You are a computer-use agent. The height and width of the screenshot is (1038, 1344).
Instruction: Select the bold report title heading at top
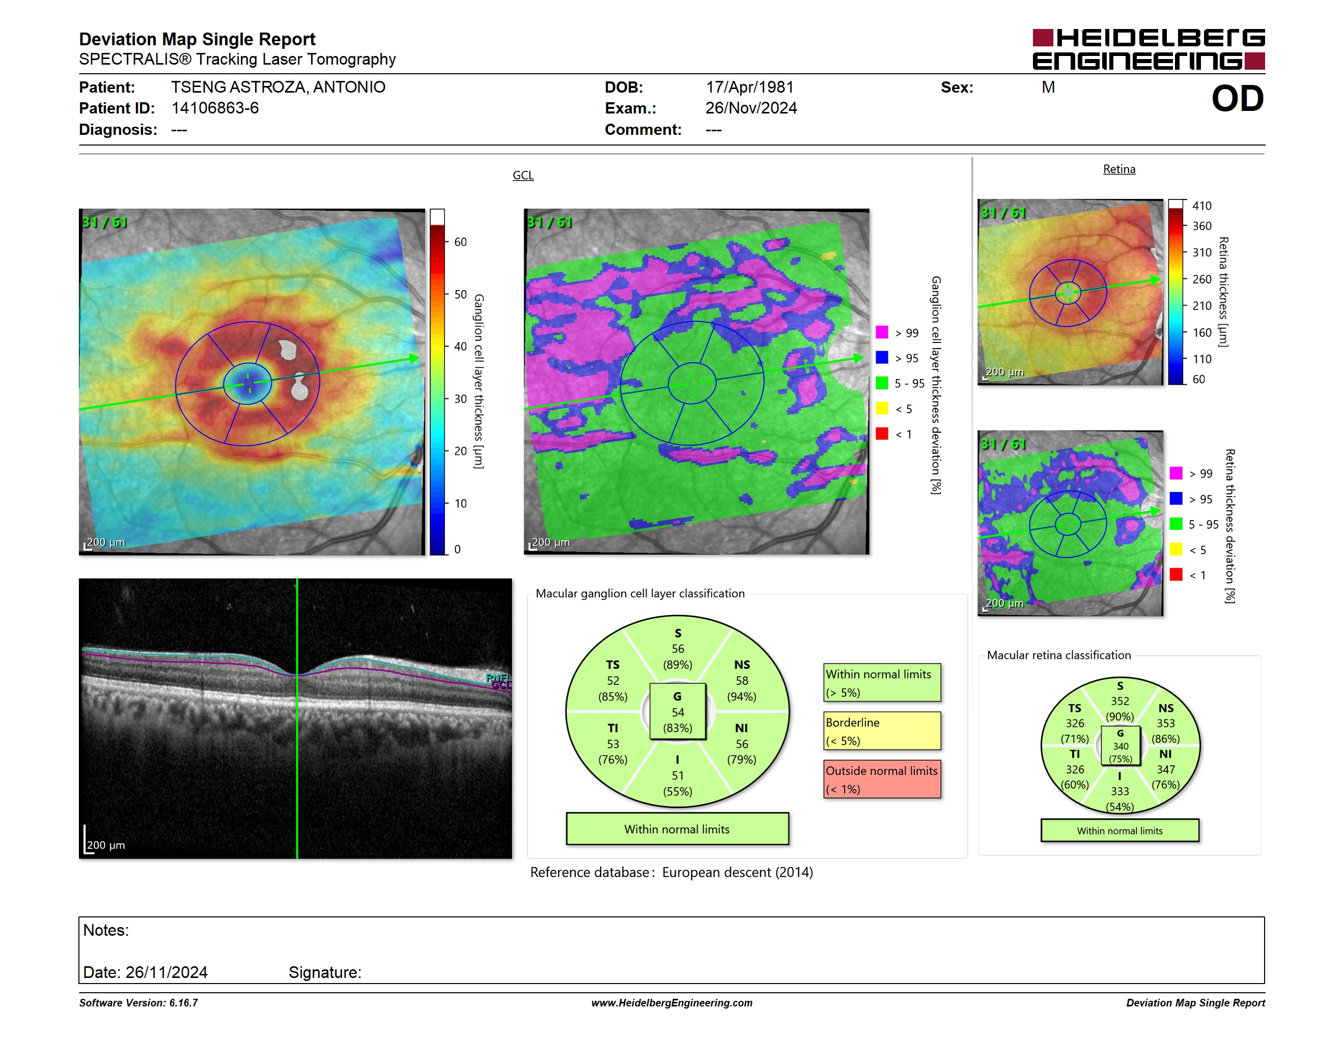tap(197, 39)
